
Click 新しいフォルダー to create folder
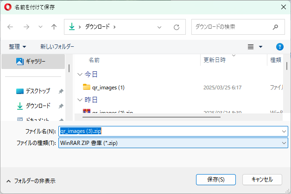57,47
